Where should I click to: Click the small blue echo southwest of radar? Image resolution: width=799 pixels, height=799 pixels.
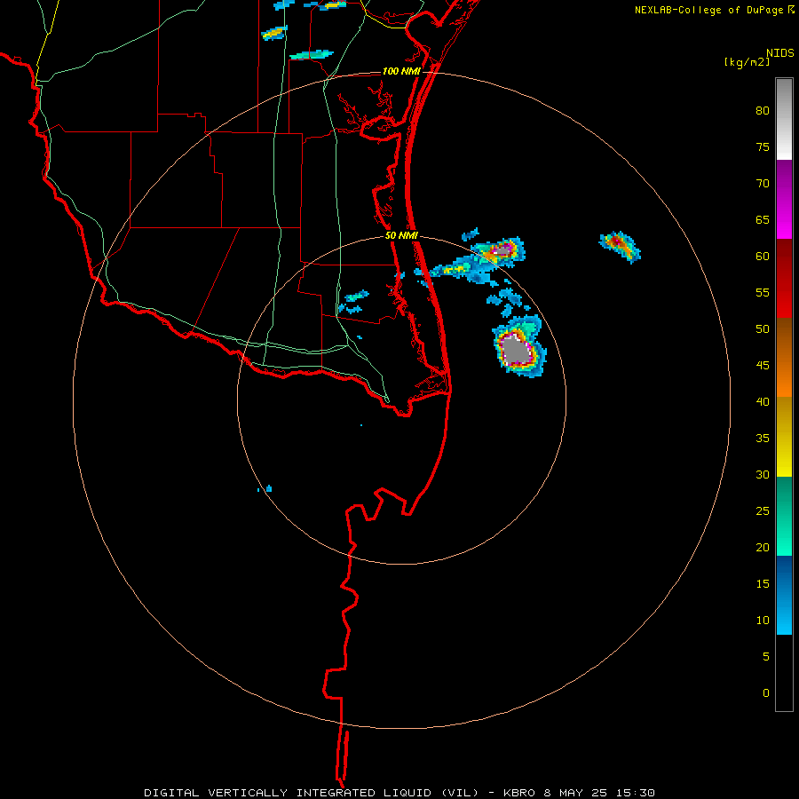click(268, 488)
